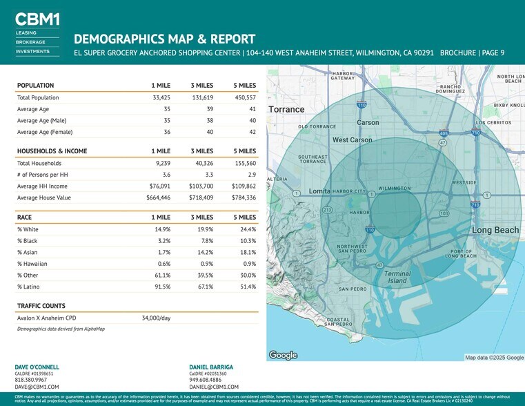The width and height of the screenshot is (525, 406).
Task: Click Dave O'Connell's phone number 818.380.9967
Action: pos(31,380)
